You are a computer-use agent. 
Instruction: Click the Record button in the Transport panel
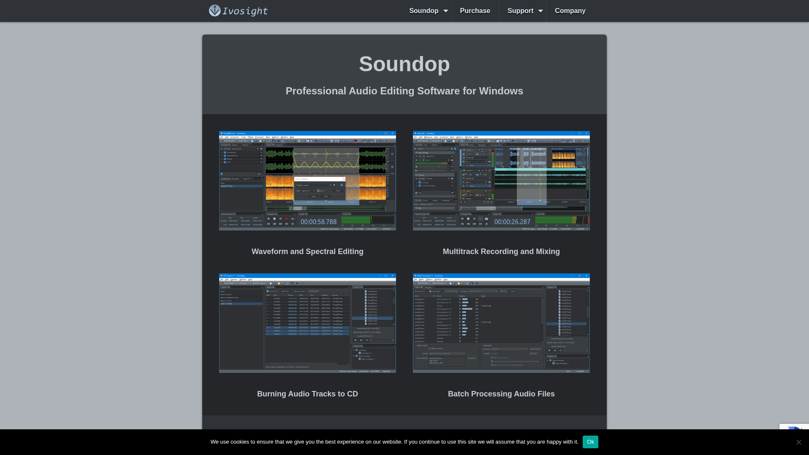[x=287, y=219]
